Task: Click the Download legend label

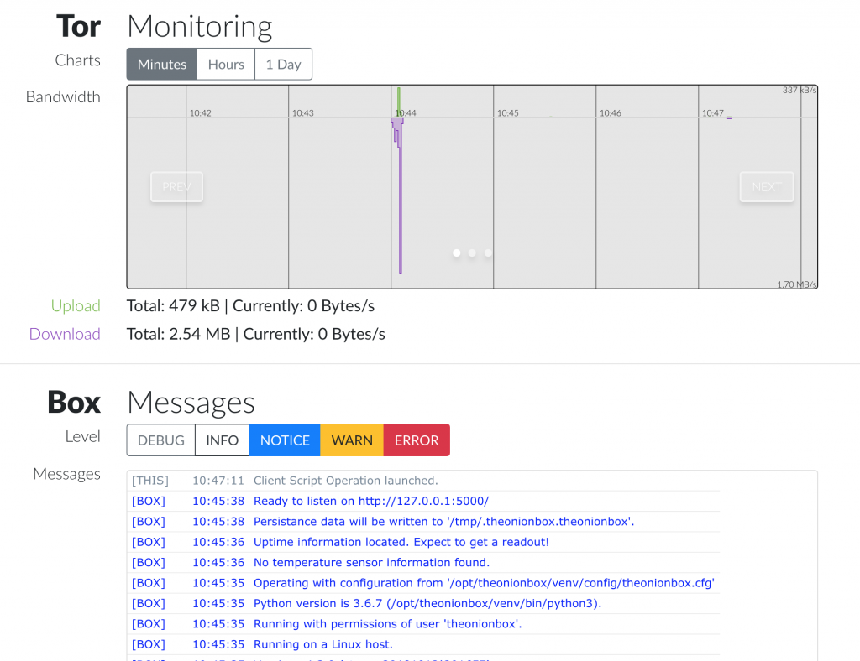Action: point(65,334)
